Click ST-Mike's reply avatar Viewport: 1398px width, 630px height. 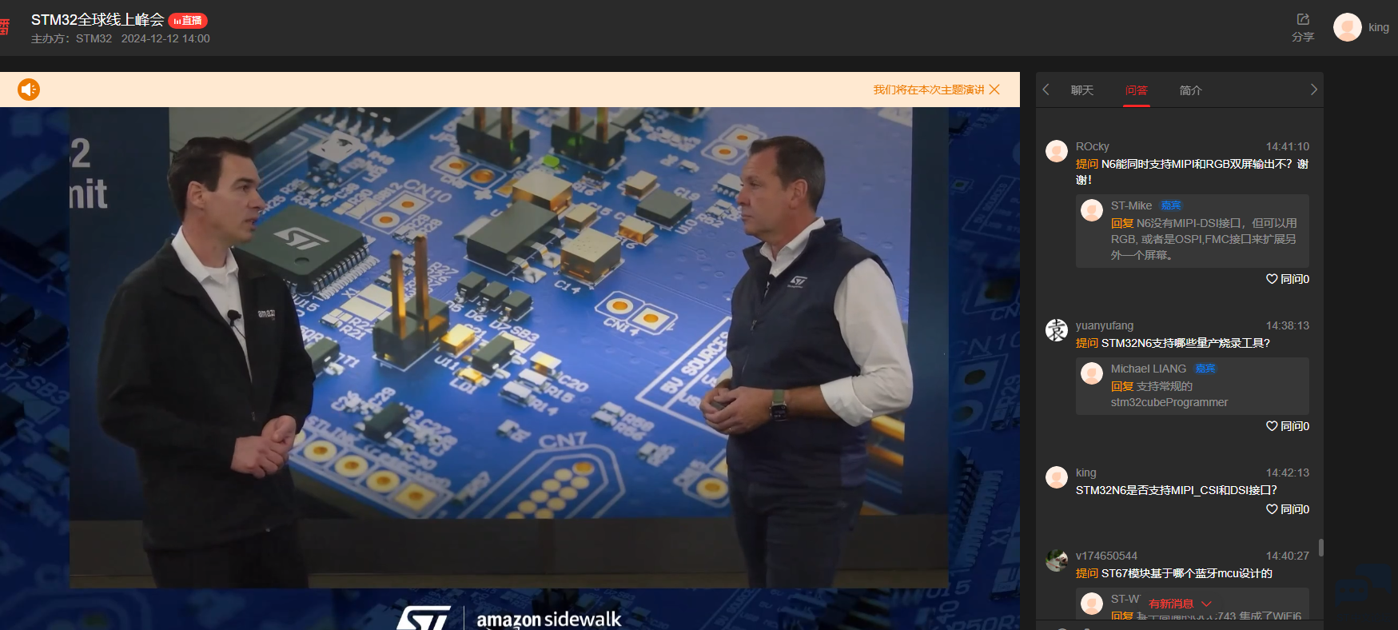point(1092,210)
